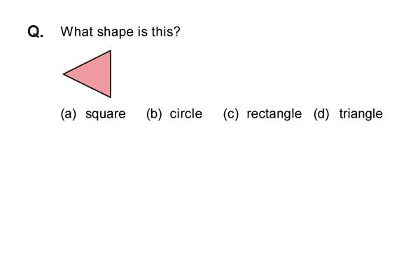The height and width of the screenshot is (280, 420).
Task: Choose the option letter "(a)"
Action: pyautogui.click(x=69, y=114)
